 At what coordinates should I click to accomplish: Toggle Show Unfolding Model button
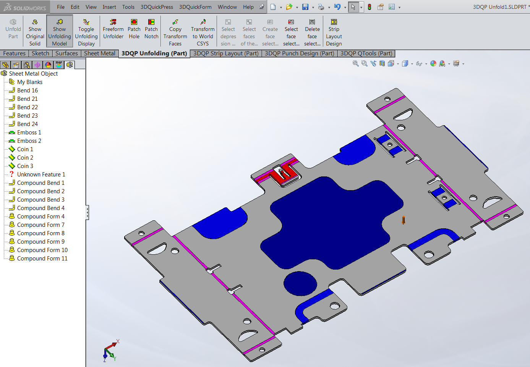tap(60, 32)
